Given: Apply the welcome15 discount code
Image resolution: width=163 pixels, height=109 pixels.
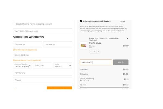Looking at the screenshot, I should tap(121, 62).
